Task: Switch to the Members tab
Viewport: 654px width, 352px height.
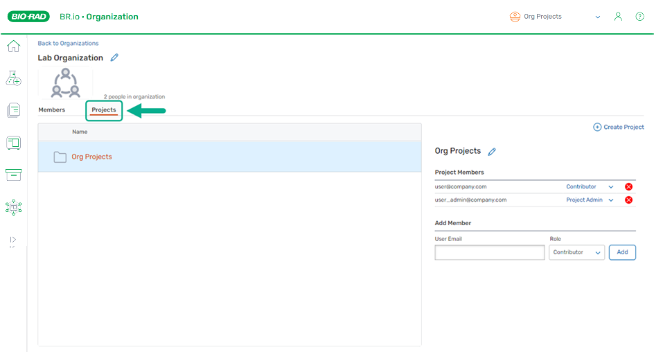Action: [x=52, y=110]
